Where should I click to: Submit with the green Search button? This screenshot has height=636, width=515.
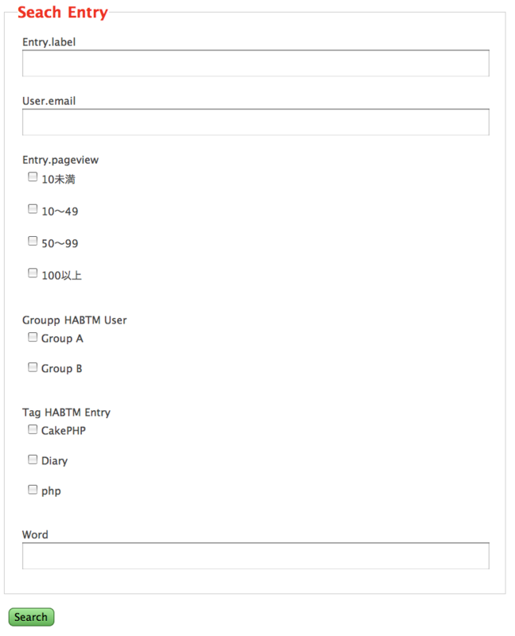31,617
